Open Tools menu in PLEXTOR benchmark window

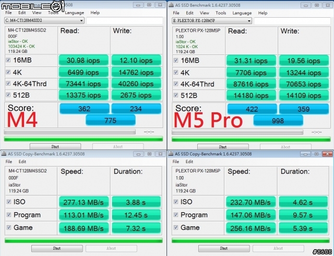point(221,13)
